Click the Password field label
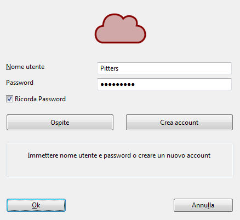 click(20, 83)
